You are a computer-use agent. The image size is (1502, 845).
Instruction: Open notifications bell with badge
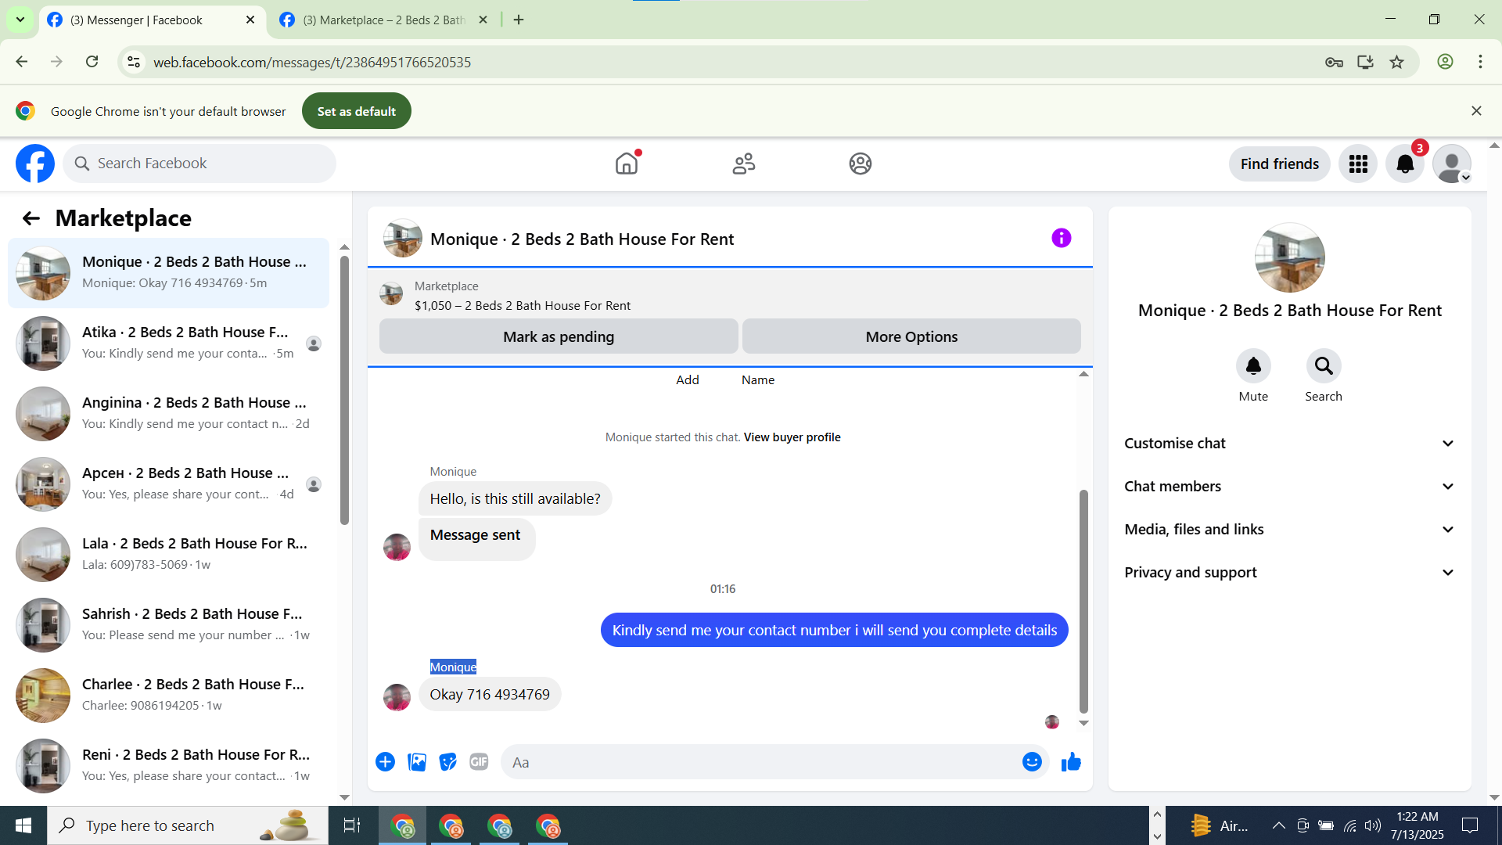pyautogui.click(x=1405, y=164)
